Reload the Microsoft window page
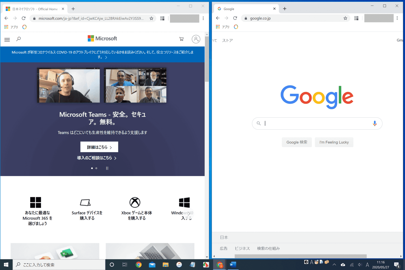The image size is (405, 270). 24,18
